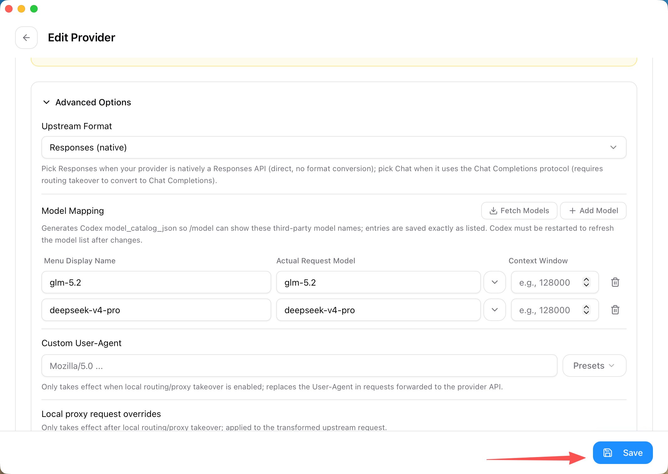Delete the glm-5.2 model mapping

coord(615,282)
